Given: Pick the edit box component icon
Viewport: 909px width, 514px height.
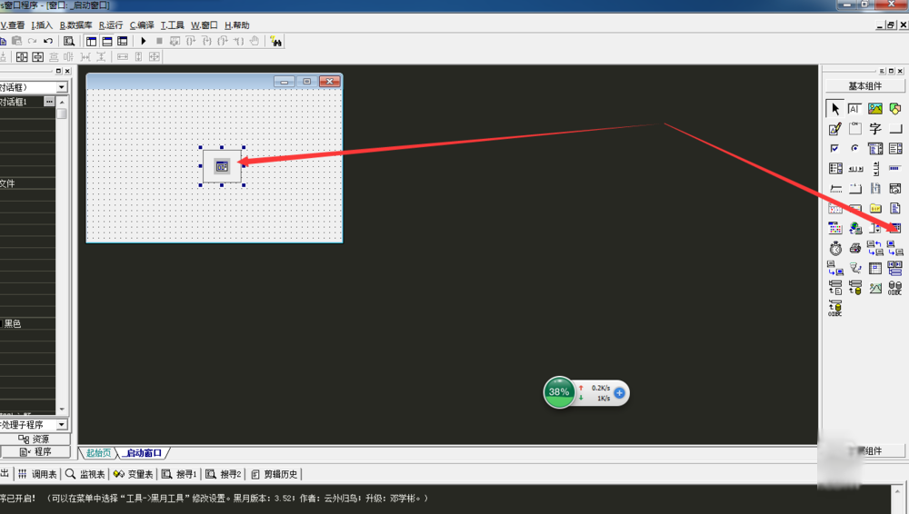Looking at the screenshot, I should click(854, 109).
